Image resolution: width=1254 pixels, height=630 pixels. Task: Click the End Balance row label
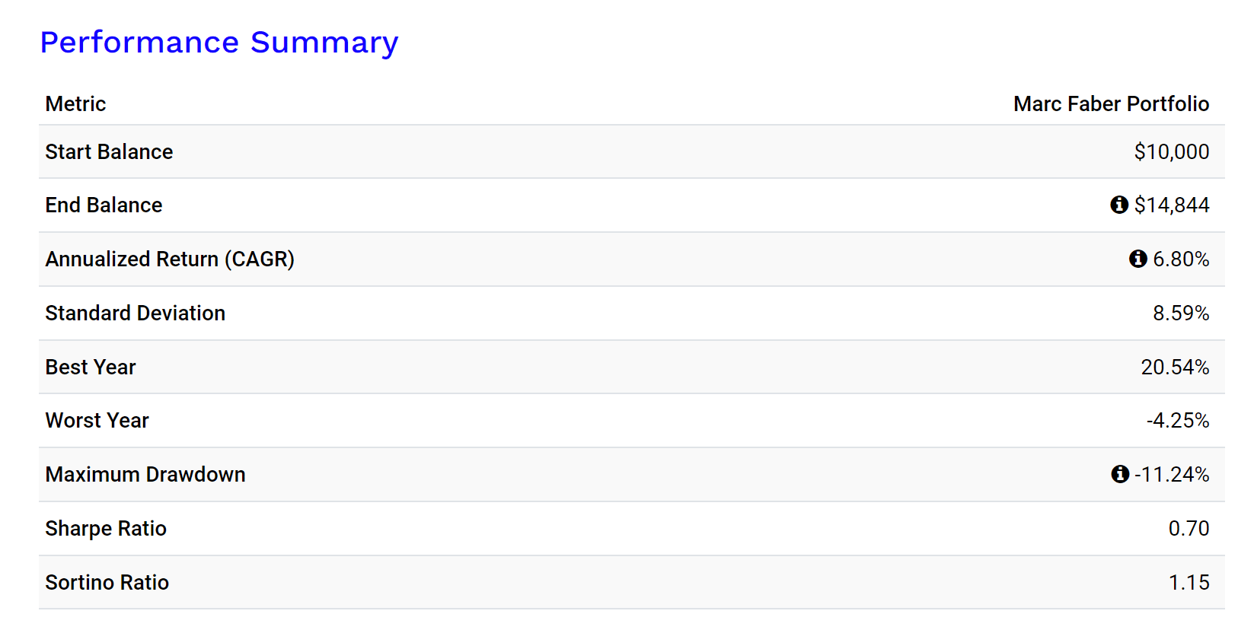tap(104, 205)
